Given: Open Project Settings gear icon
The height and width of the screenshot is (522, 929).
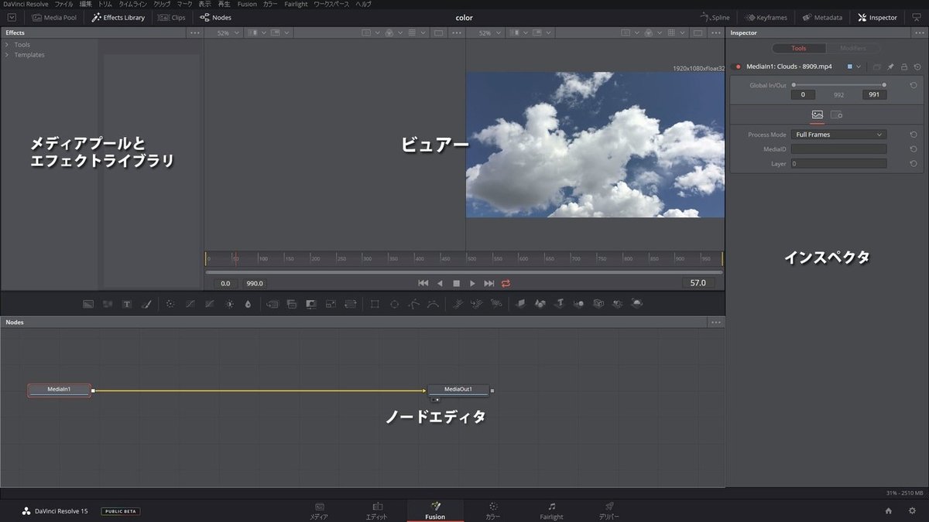Looking at the screenshot, I should click(911, 510).
